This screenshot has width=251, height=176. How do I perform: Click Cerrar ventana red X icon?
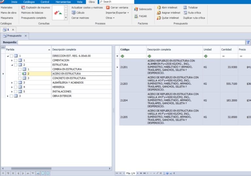coord(108,8)
